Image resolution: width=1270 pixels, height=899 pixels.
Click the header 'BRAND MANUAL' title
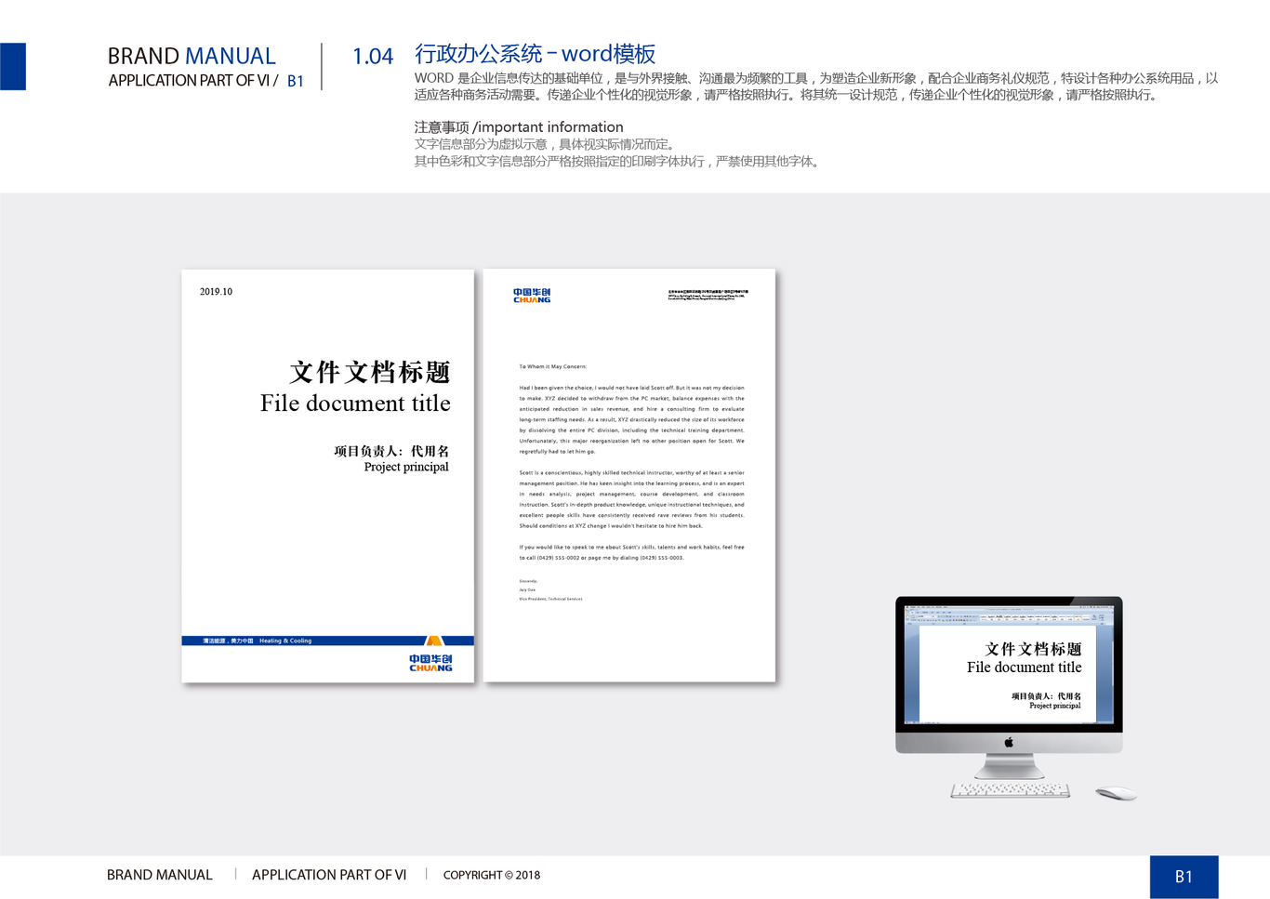click(192, 56)
